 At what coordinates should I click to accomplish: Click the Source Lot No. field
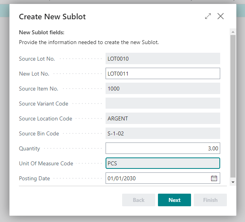162,59
